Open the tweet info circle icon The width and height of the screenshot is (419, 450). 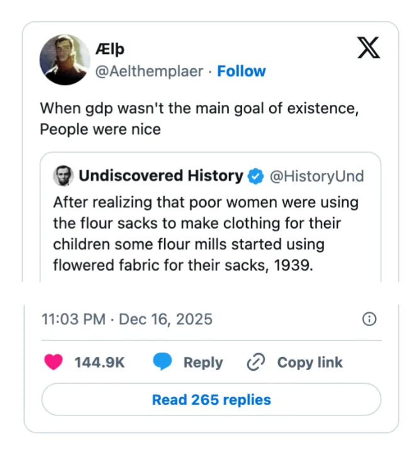(370, 319)
